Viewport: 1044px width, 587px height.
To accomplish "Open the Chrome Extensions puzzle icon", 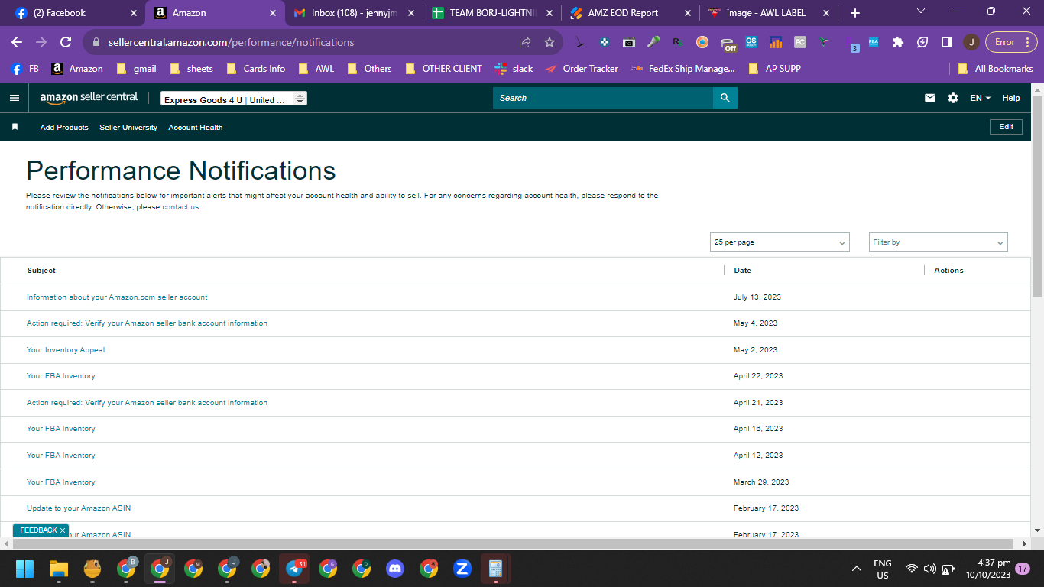I will (898, 42).
